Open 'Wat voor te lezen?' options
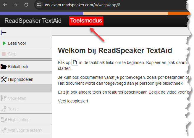Image resolution: width=194 pixels, height=138 pixels. coord(25,130)
